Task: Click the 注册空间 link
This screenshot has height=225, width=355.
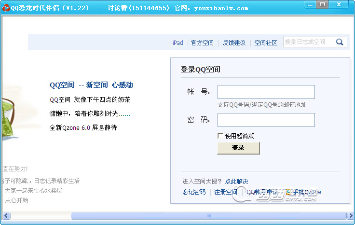Action: click(x=226, y=192)
